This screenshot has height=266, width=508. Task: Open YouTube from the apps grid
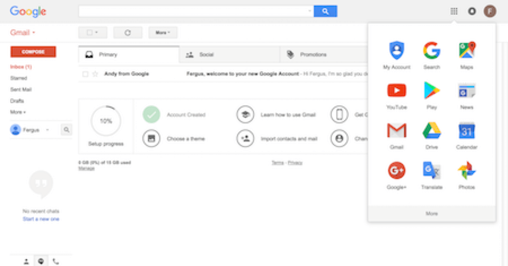pos(397,90)
